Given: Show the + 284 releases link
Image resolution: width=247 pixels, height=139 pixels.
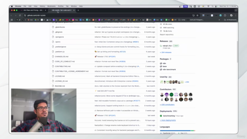Looking at the screenshot, I should [166, 53].
